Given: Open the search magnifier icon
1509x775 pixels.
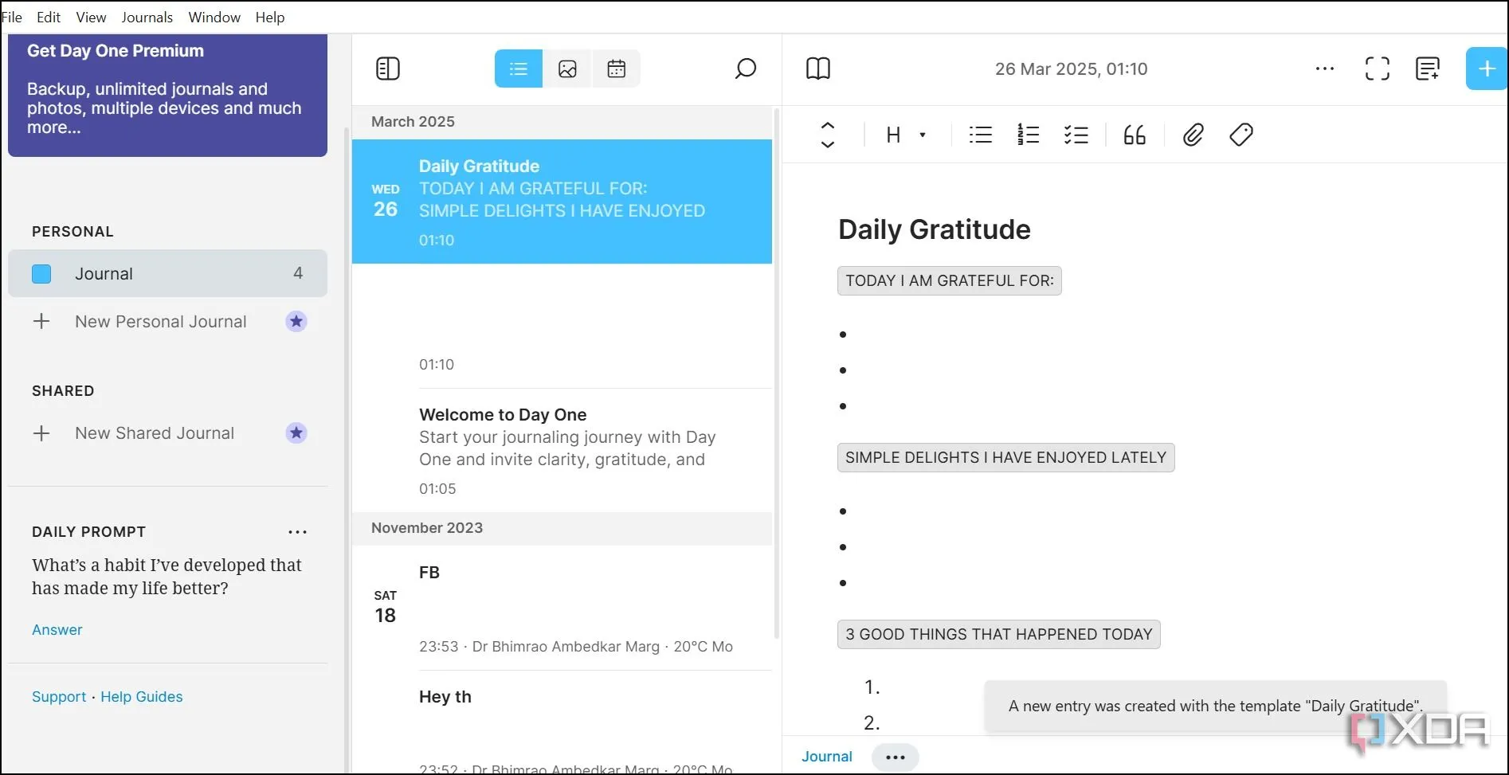Looking at the screenshot, I should pos(745,68).
